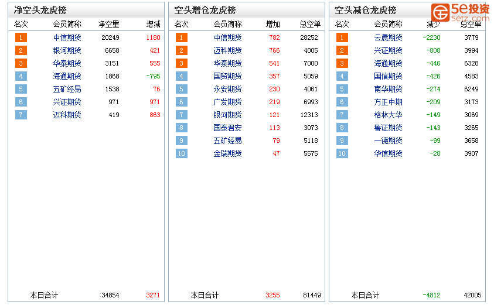
Task: Click the 空头增仓龙虎榜 panel title
Action: pos(205,11)
